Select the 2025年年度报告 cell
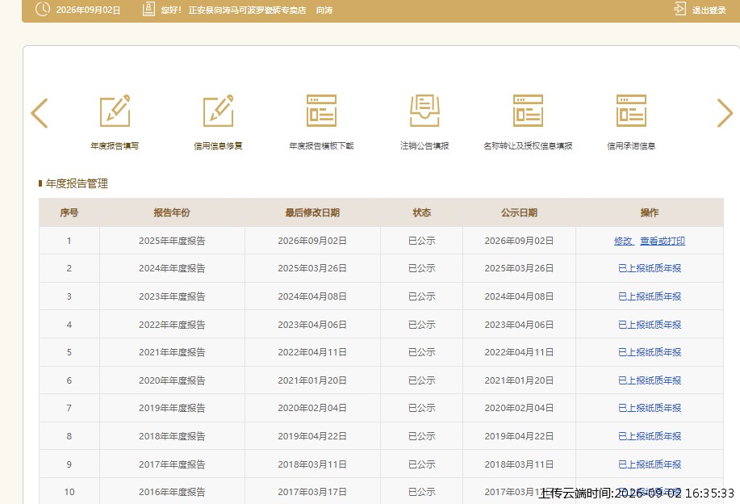Viewport: 740px width, 504px height. pos(172,241)
